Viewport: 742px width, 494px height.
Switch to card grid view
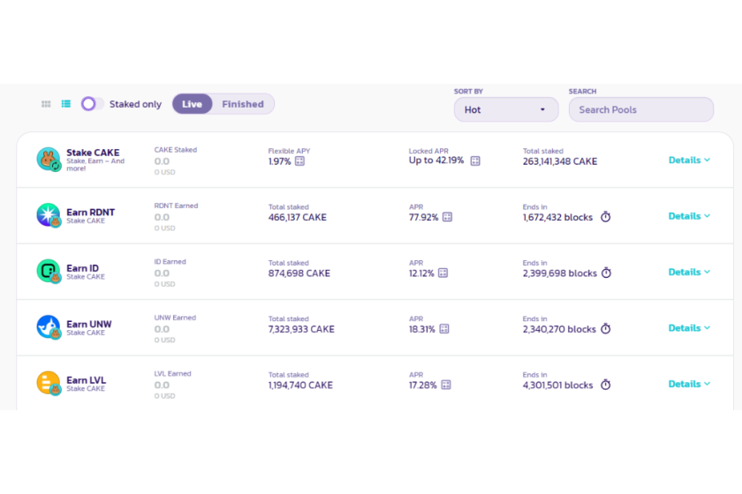point(46,104)
